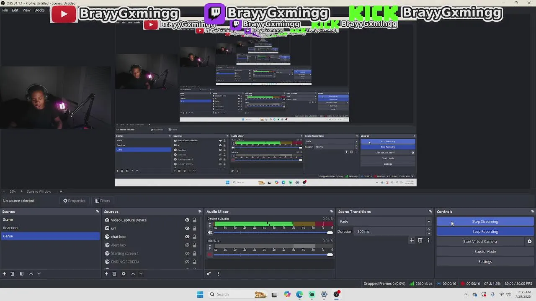
Task: Toggle lock on url source
Action: [x=194, y=228]
